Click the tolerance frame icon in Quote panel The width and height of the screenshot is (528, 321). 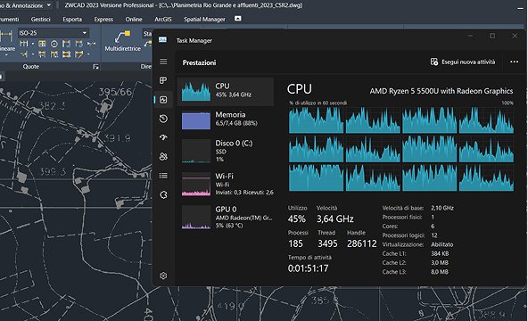(x=42, y=44)
